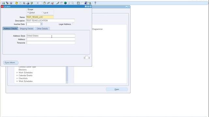Click the Show Navigator toolbar icon
This screenshot has height=117, width=209.
point(11,3)
